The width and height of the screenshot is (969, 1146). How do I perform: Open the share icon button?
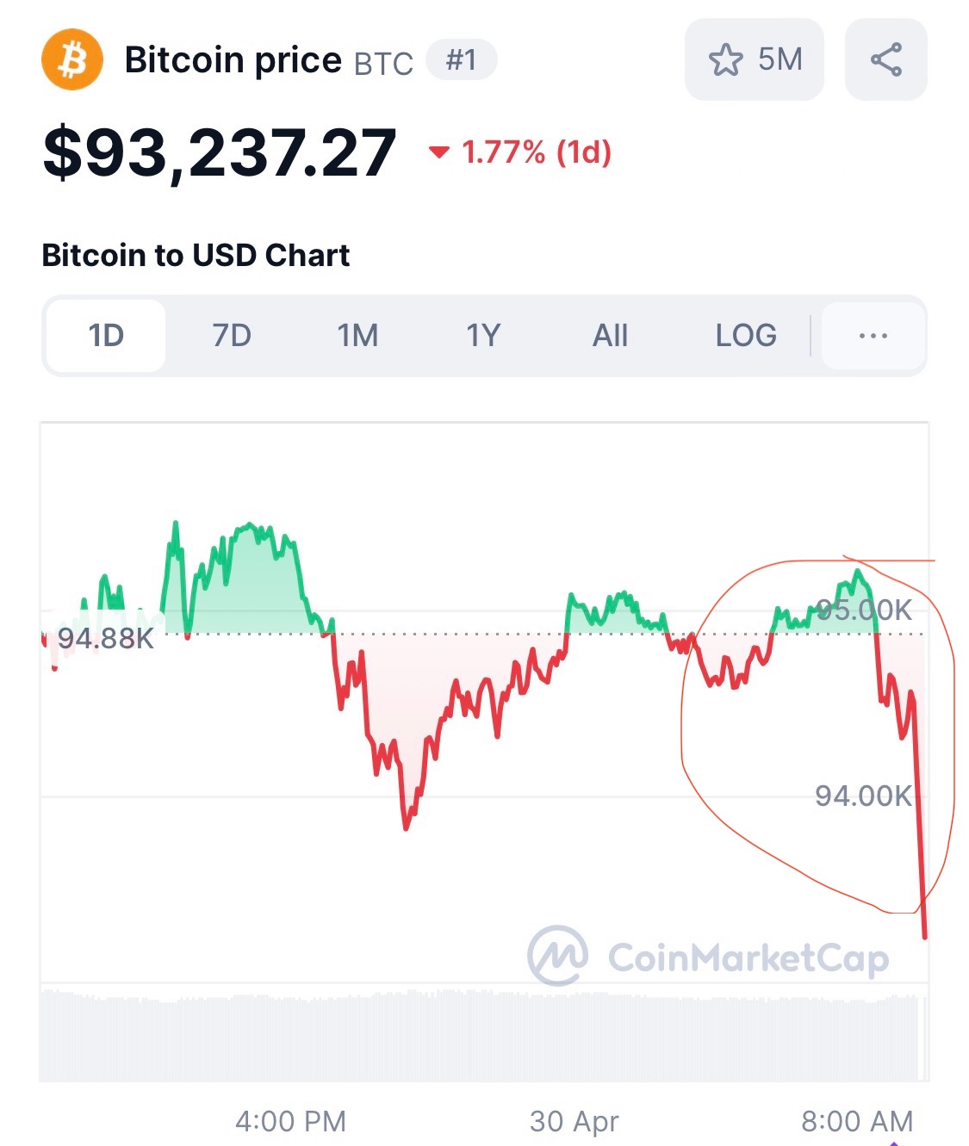(x=886, y=59)
